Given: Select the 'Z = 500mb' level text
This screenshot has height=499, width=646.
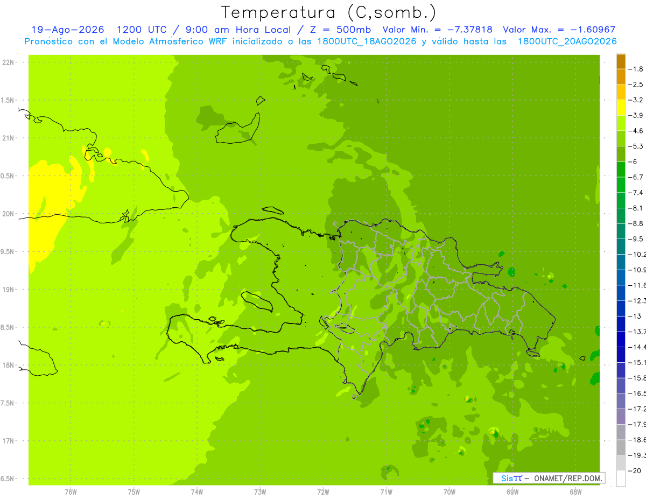Looking at the screenshot, I should click(x=341, y=30).
